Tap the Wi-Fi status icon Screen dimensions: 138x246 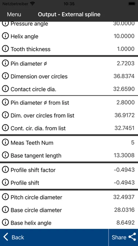point(32,4)
